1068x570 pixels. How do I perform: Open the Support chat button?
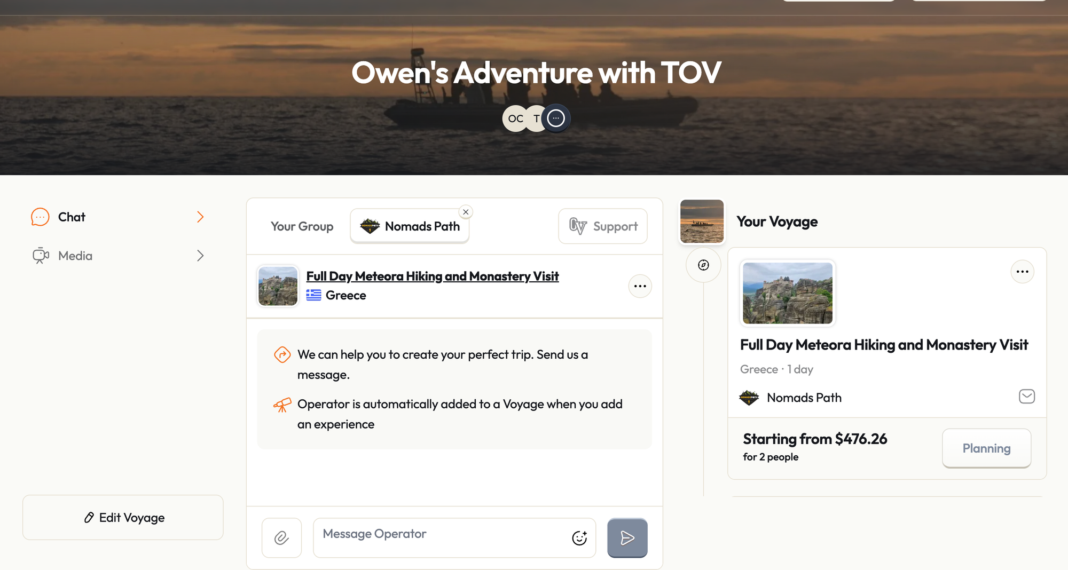point(603,226)
